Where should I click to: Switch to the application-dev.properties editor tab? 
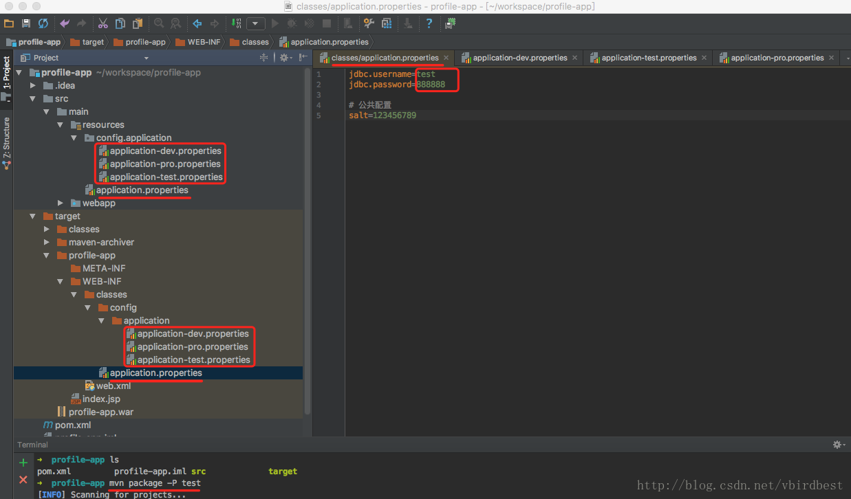click(519, 58)
